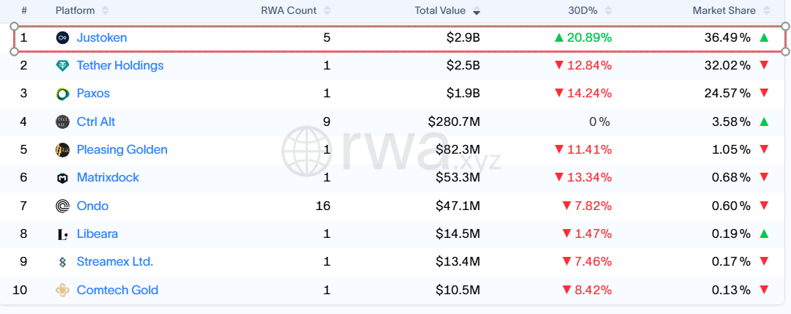Click the Tether Holdings logo icon
791x314 pixels.
coord(62,66)
